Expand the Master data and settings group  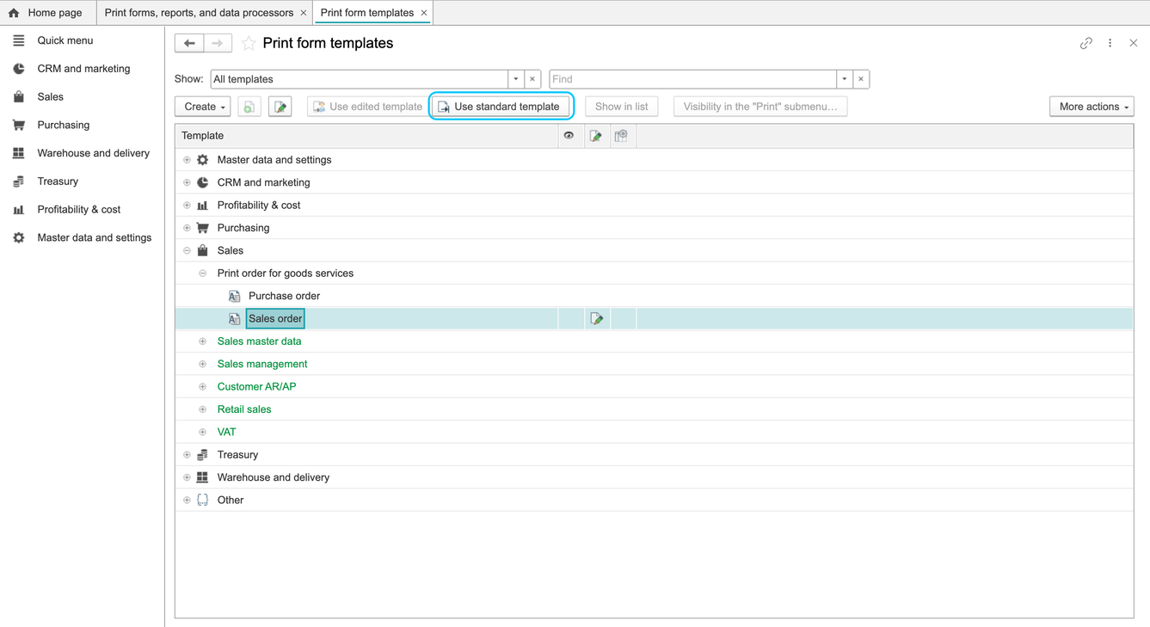[x=187, y=160]
